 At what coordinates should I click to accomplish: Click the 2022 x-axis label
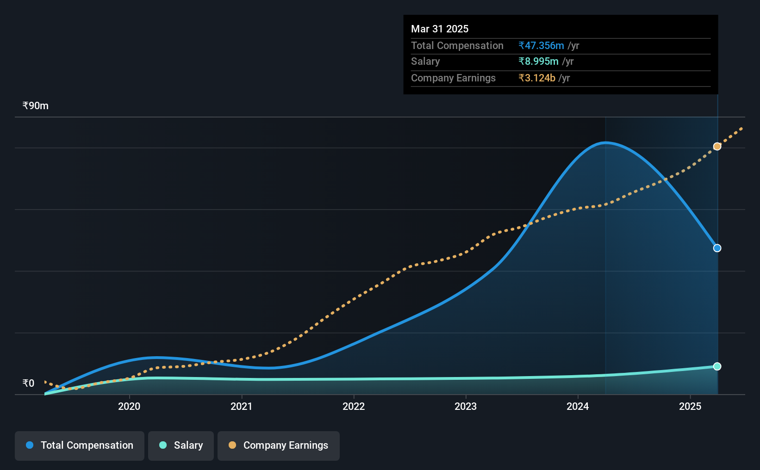coord(354,406)
